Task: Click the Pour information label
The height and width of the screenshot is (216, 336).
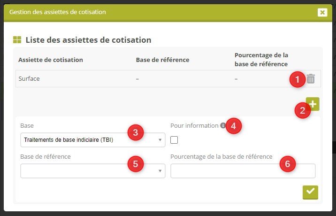Action: tap(194, 126)
